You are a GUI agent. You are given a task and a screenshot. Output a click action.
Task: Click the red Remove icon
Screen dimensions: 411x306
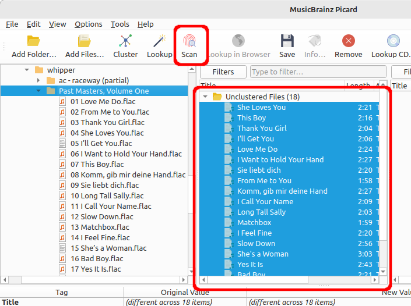tap(349, 41)
